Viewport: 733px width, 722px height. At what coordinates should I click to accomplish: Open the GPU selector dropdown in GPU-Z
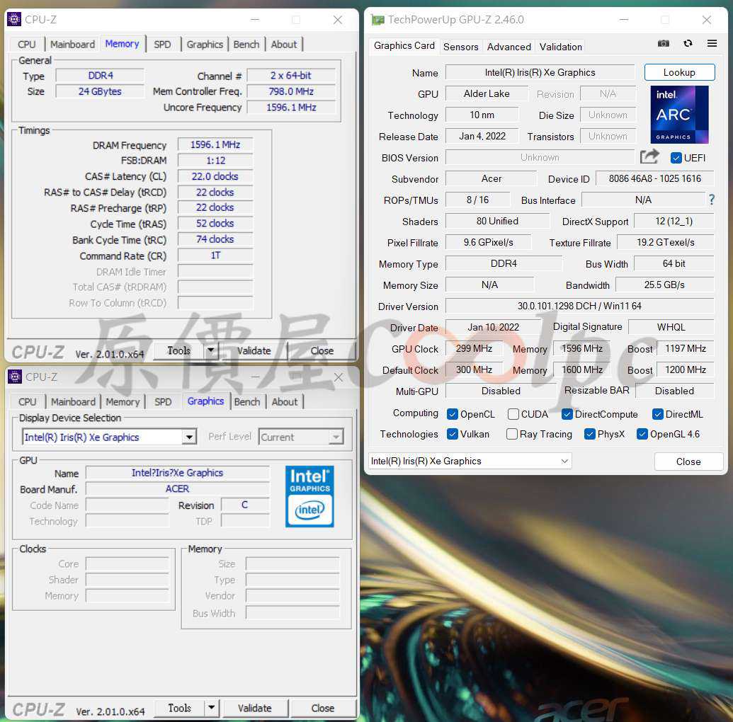click(x=470, y=461)
